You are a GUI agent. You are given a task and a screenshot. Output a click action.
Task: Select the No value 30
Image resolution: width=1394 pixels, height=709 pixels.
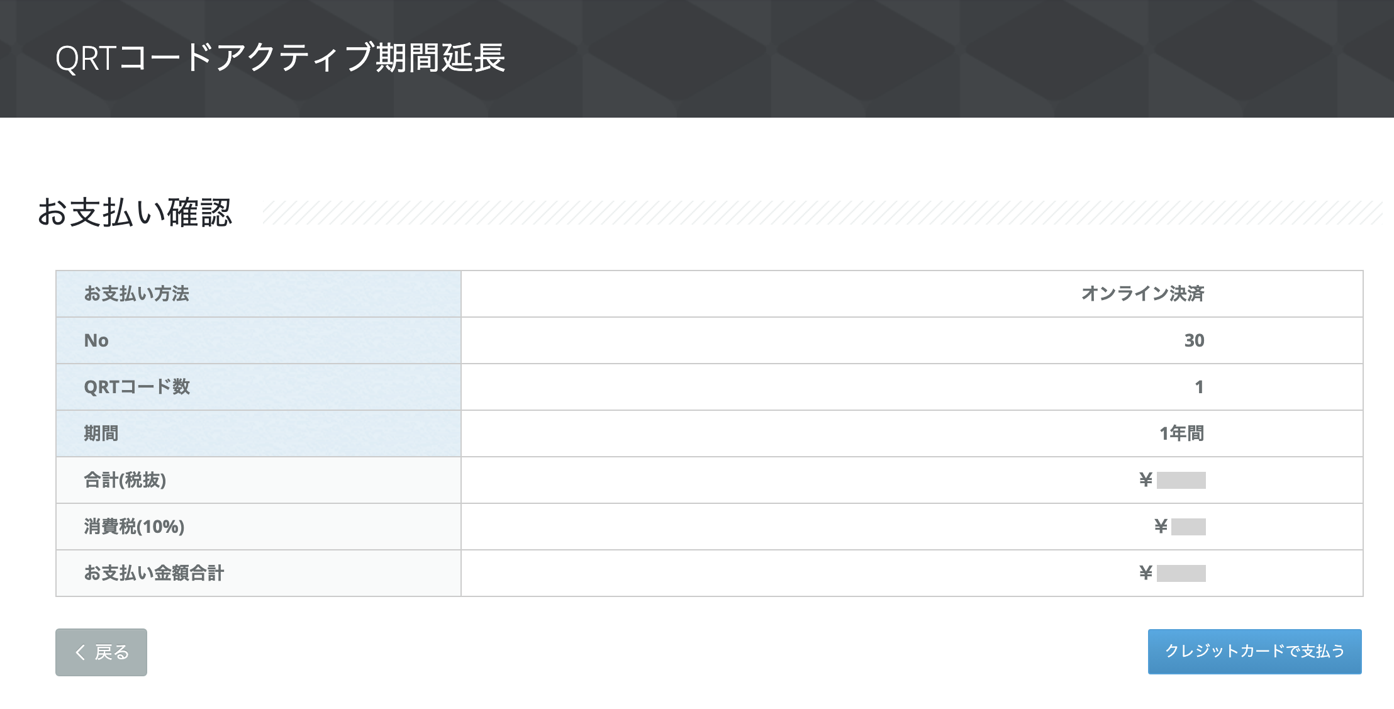point(1194,340)
